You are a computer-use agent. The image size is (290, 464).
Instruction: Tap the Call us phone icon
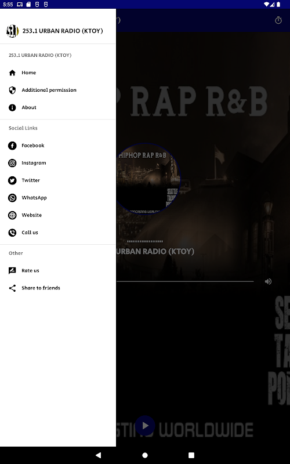(12, 233)
